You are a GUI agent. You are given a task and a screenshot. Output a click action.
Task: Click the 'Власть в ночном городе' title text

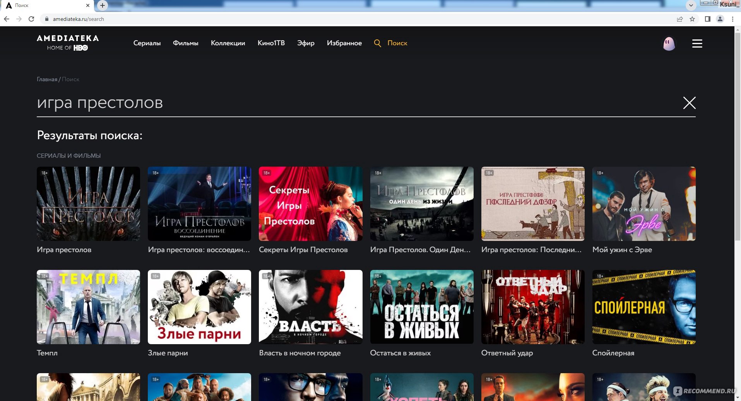(300, 353)
